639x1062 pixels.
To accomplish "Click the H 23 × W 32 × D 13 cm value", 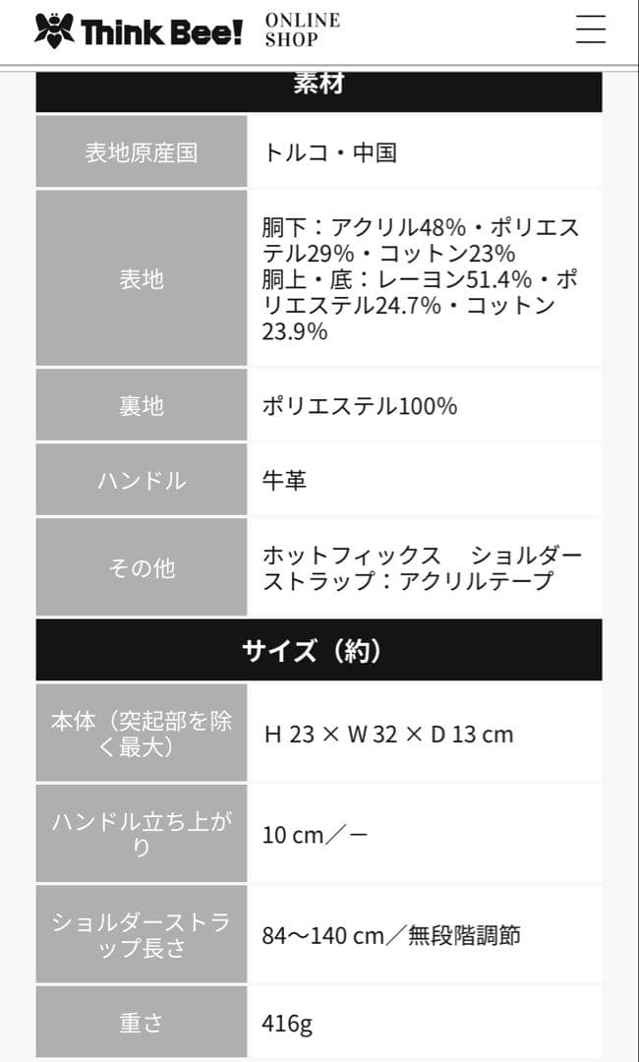I will tap(388, 735).
